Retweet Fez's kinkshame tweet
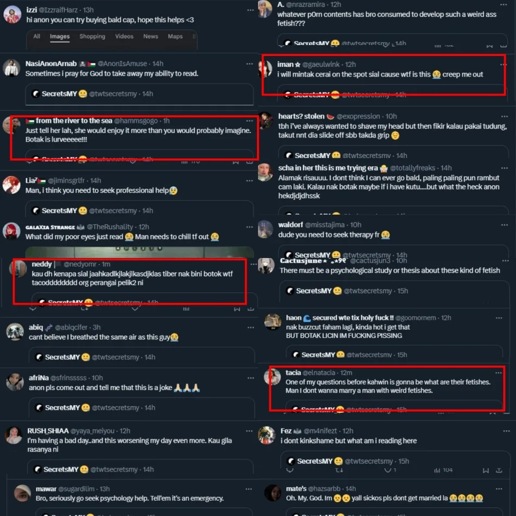The height and width of the screenshot is (516, 516). pos(339,470)
